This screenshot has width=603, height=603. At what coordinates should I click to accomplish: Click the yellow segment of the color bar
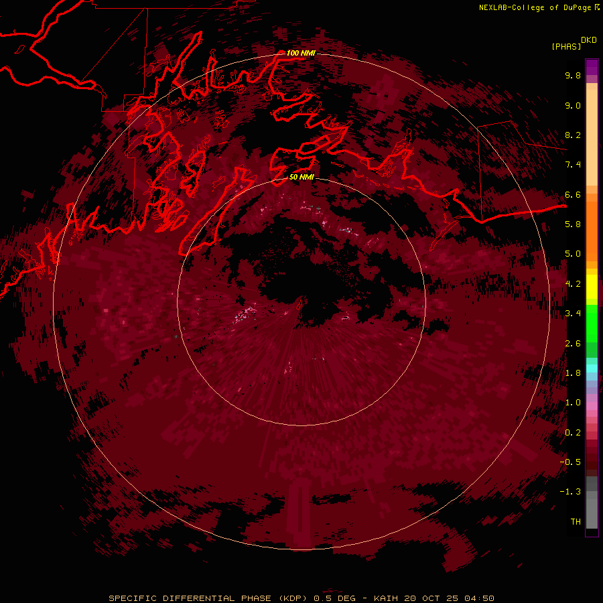[592, 287]
